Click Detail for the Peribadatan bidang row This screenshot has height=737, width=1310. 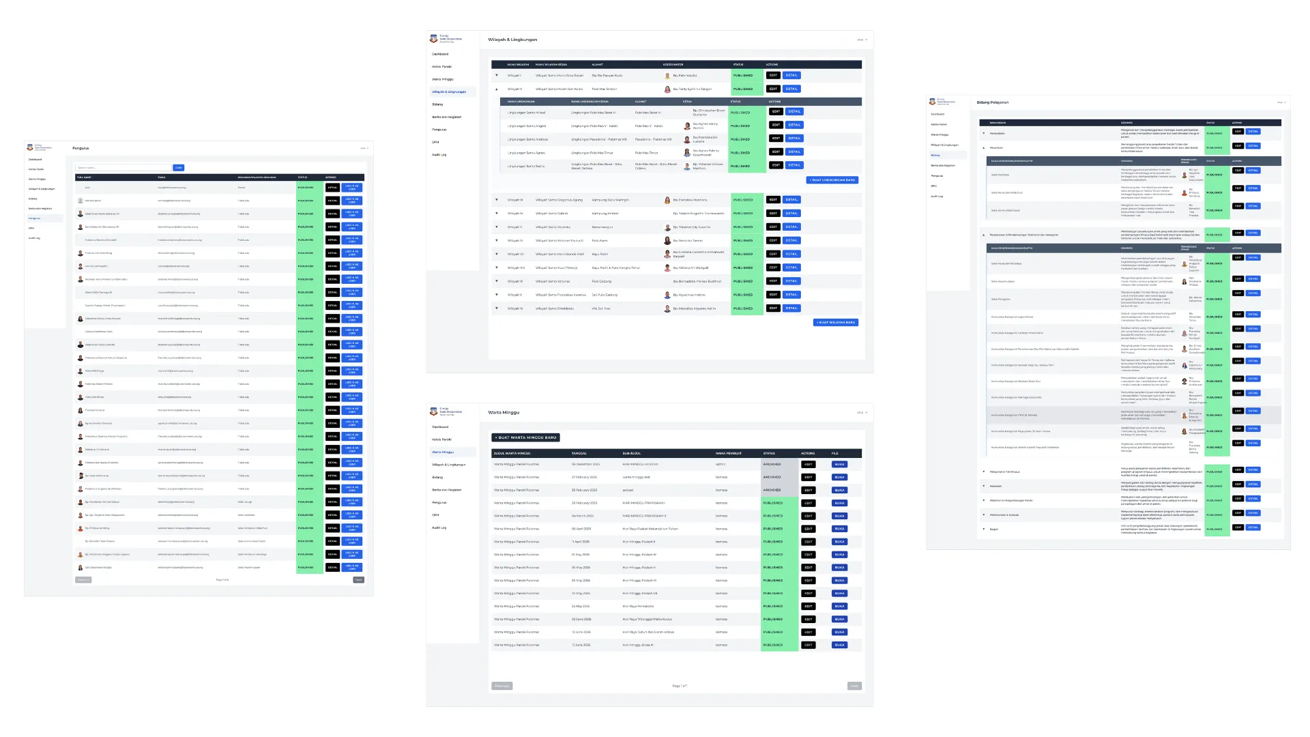1253,132
